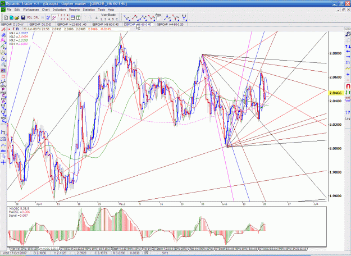Open the Help menu
Image resolution: width=351 pixels, height=256 pixels.
pyautogui.click(x=111, y=10)
